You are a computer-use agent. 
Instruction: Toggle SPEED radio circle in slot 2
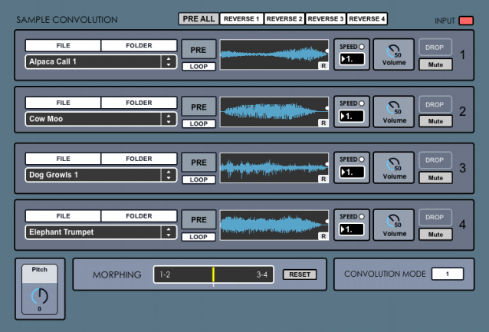[x=362, y=104]
